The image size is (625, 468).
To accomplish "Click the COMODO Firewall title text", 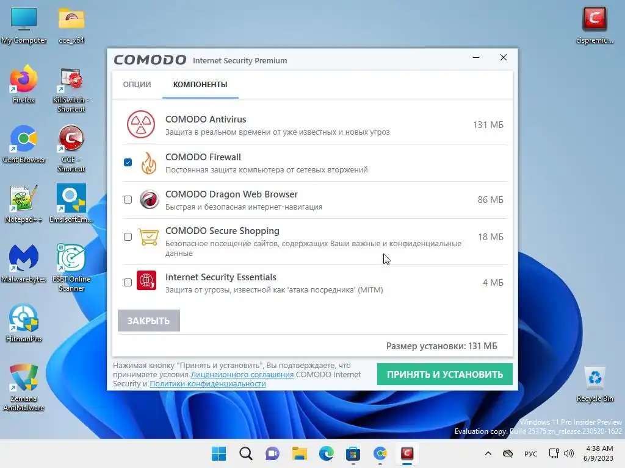I will point(203,157).
